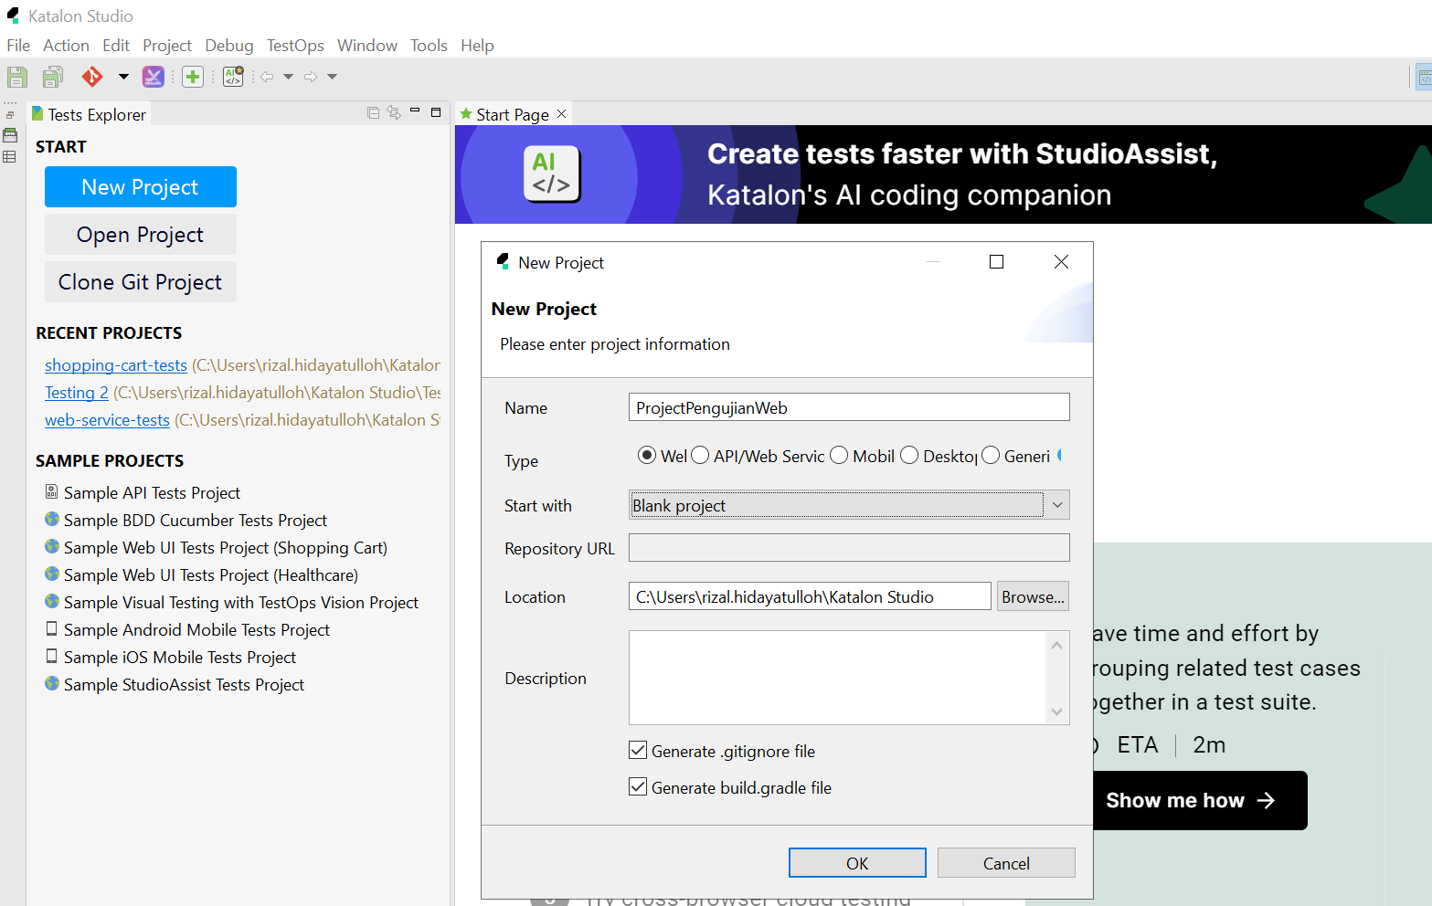Image resolution: width=1432 pixels, height=906 pixels.
Task: Click the Link with Editor icon
Action: pos(394,112)
